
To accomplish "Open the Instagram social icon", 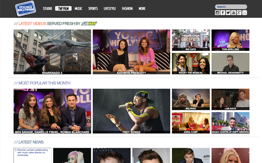I will (217, 13).
